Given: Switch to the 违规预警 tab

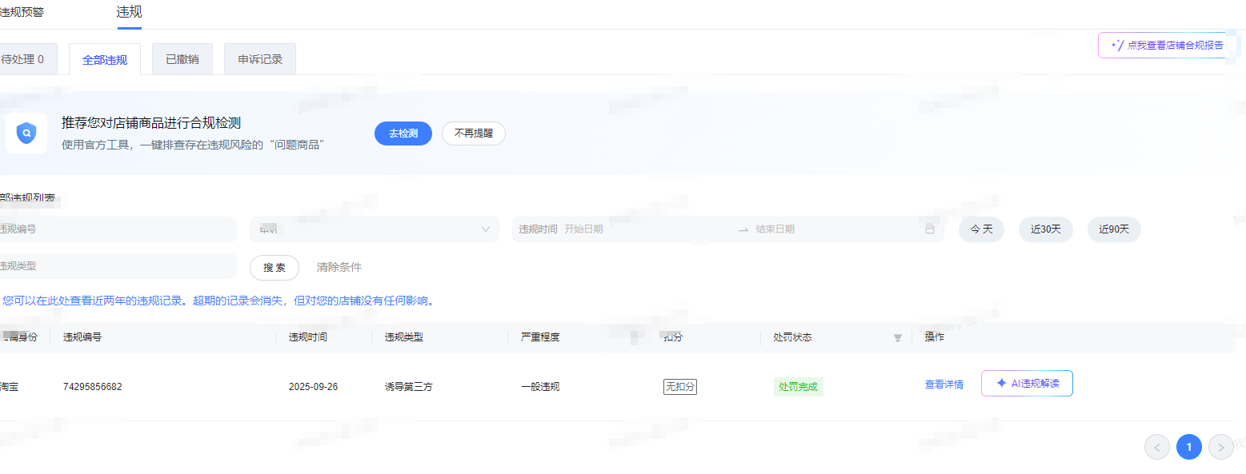Looking at the screenshot, I should 22,12.
